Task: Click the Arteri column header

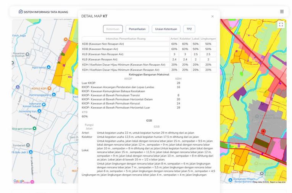Action: (174, 39)
